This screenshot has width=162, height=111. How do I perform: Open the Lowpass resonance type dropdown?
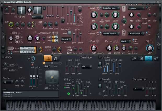click(136, 8)
